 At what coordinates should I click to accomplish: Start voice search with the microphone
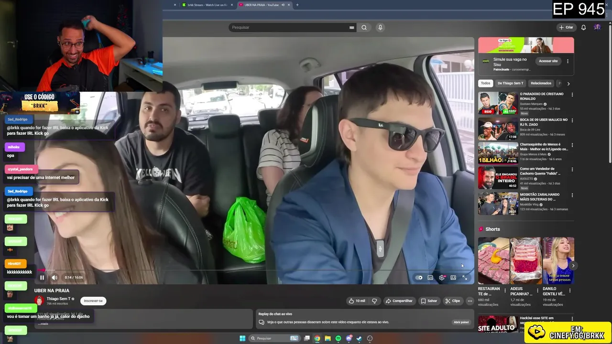click(380, 27)
